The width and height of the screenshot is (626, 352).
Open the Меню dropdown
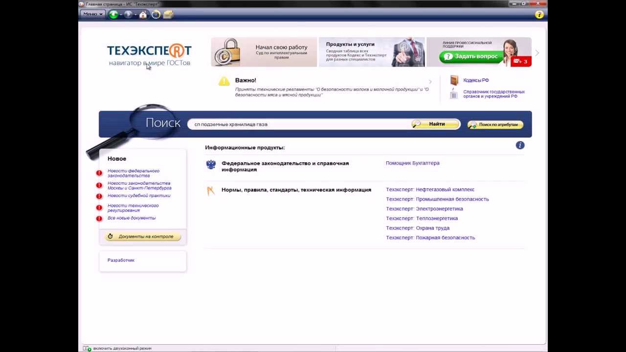click(x=93, y=14)
